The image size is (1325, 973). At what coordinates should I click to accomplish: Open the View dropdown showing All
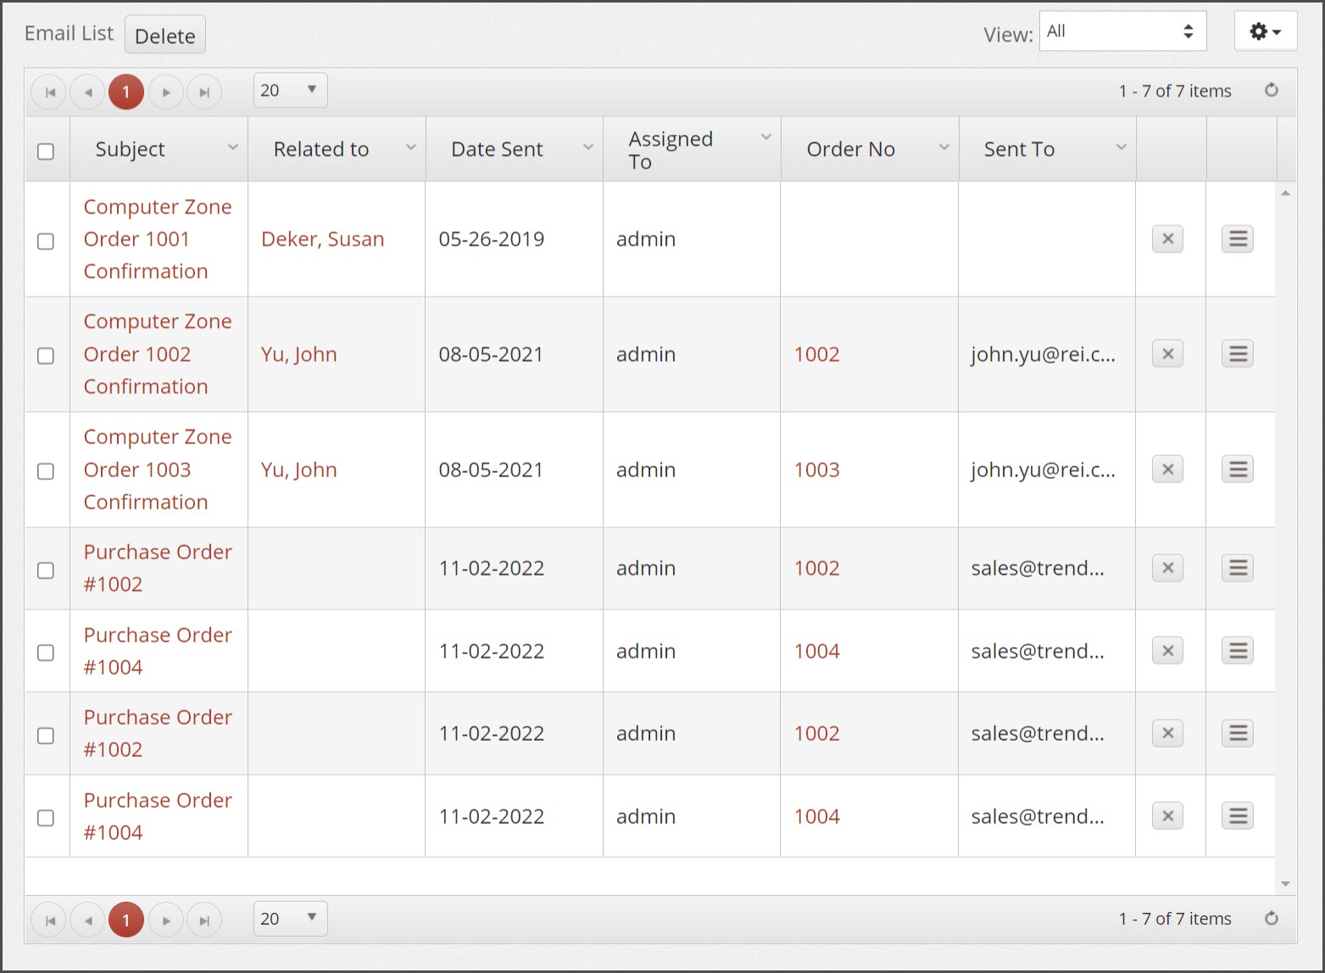(1123, 31)
